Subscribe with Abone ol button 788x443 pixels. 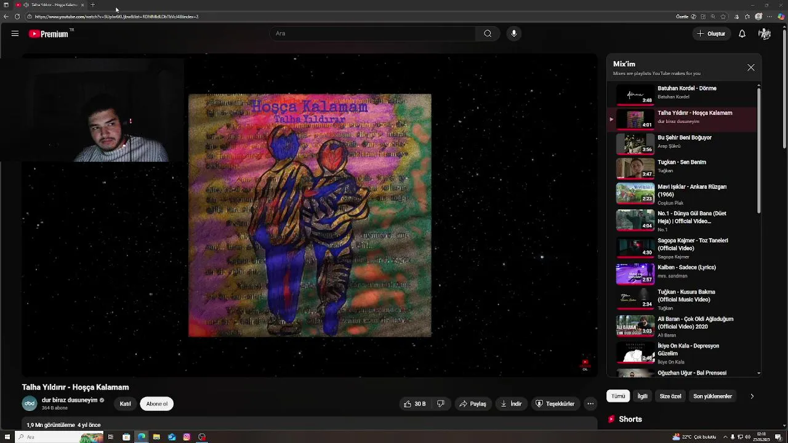click(x=157, y=404)
